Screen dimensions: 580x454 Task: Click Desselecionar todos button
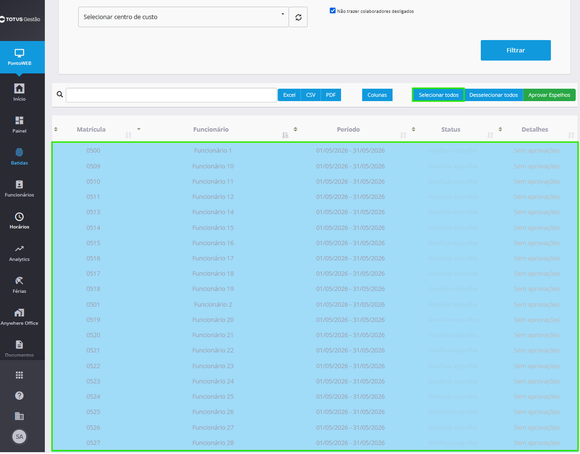point(494,95)
